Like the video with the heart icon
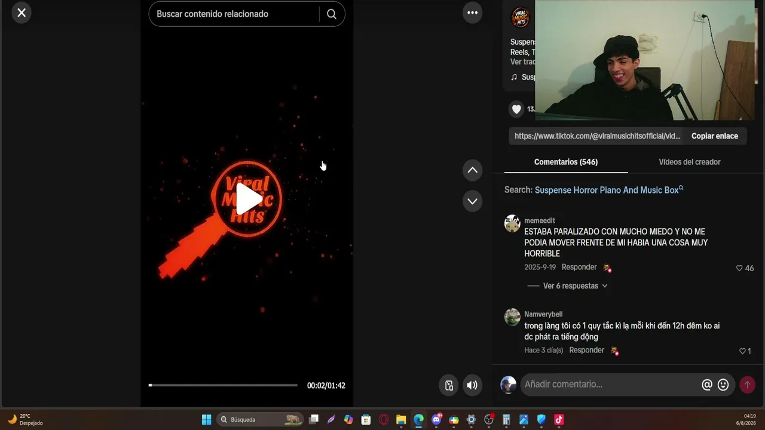Image resolution: width=765 pixels, height=430 pixels. (x=517, y=109)
